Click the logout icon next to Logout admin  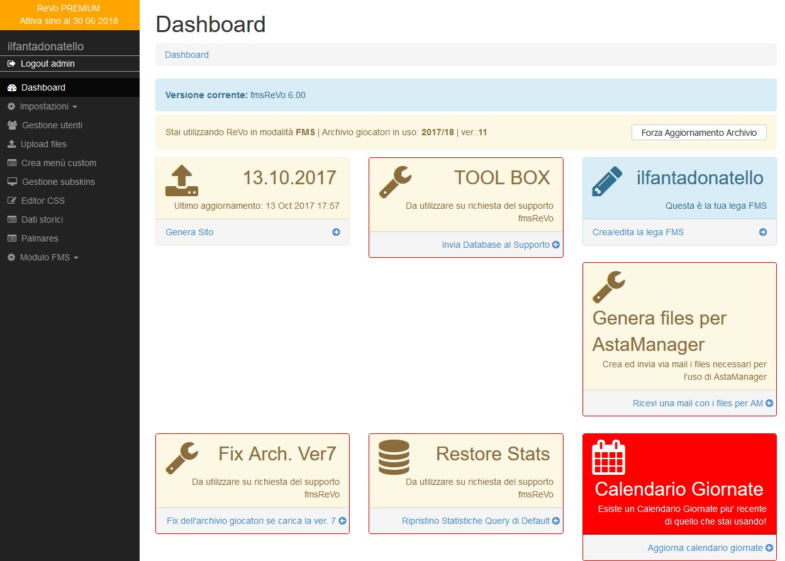11,64
